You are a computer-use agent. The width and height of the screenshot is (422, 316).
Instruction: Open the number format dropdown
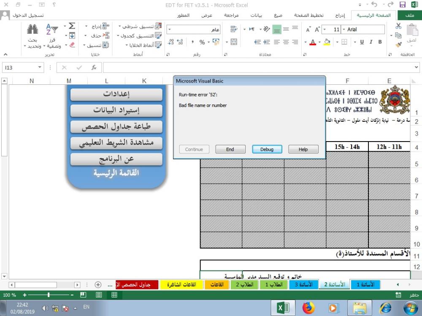click(170, 29)
